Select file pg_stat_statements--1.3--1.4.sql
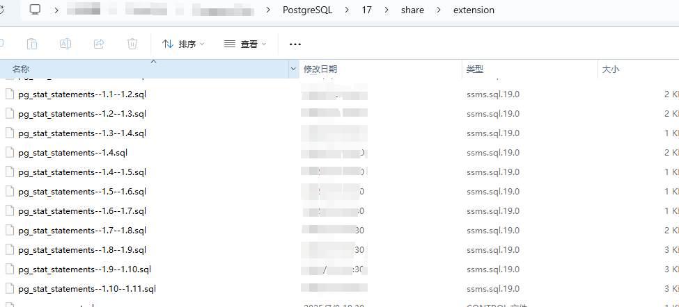This screenshot has height=307, width=679. click(82, 133)
